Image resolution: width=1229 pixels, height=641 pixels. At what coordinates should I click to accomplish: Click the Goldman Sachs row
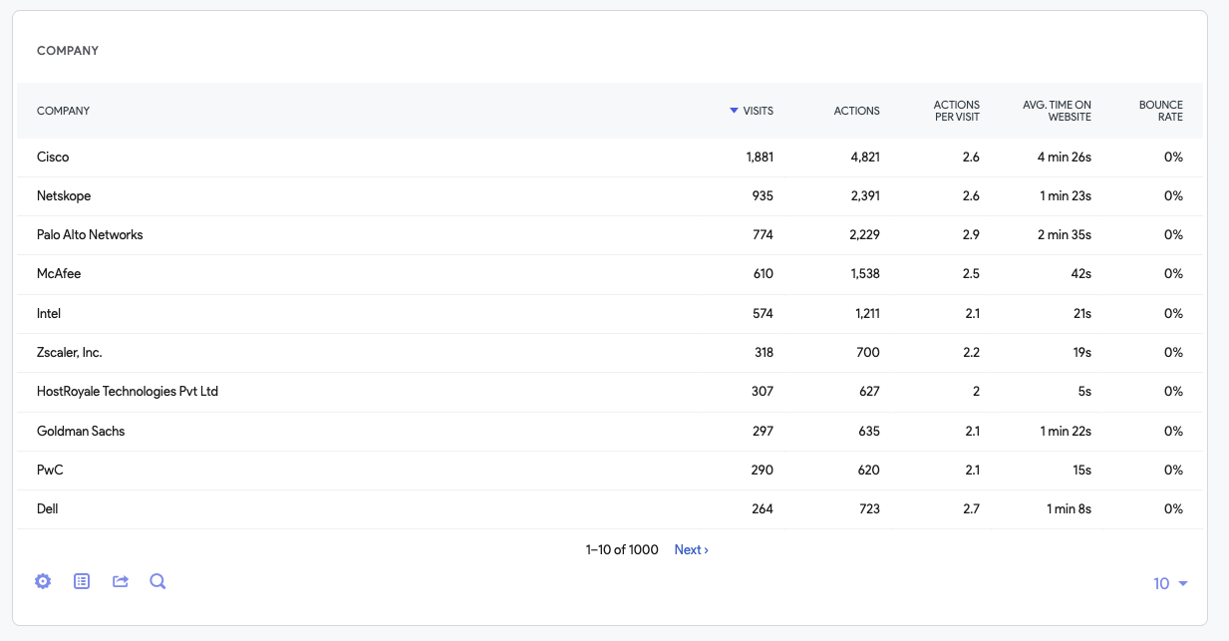coord(610,432)
